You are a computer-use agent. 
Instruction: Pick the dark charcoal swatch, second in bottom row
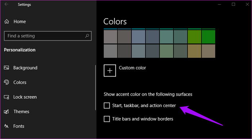125,51
